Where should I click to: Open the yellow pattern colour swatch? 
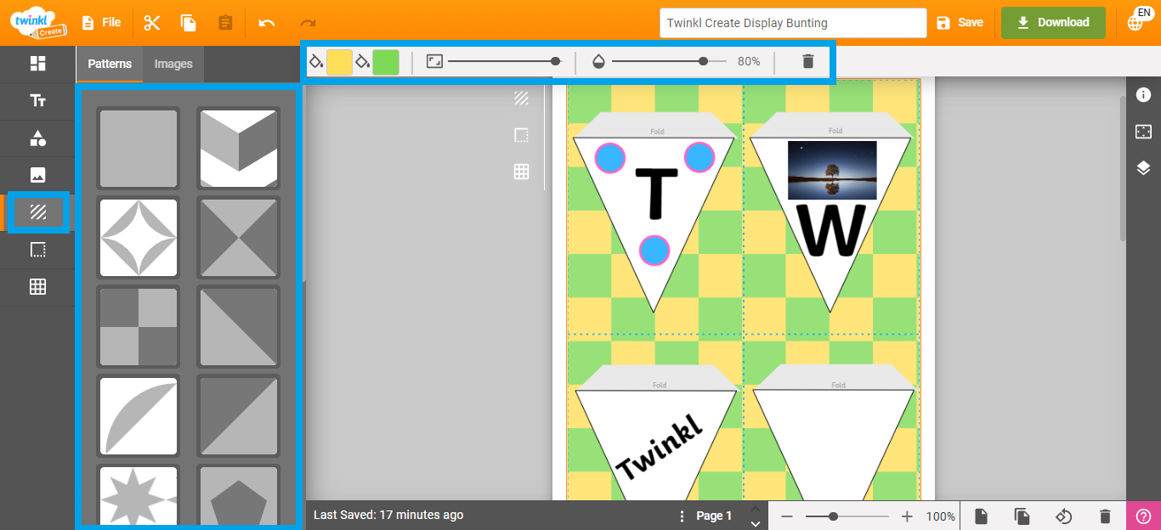[340, 62]
